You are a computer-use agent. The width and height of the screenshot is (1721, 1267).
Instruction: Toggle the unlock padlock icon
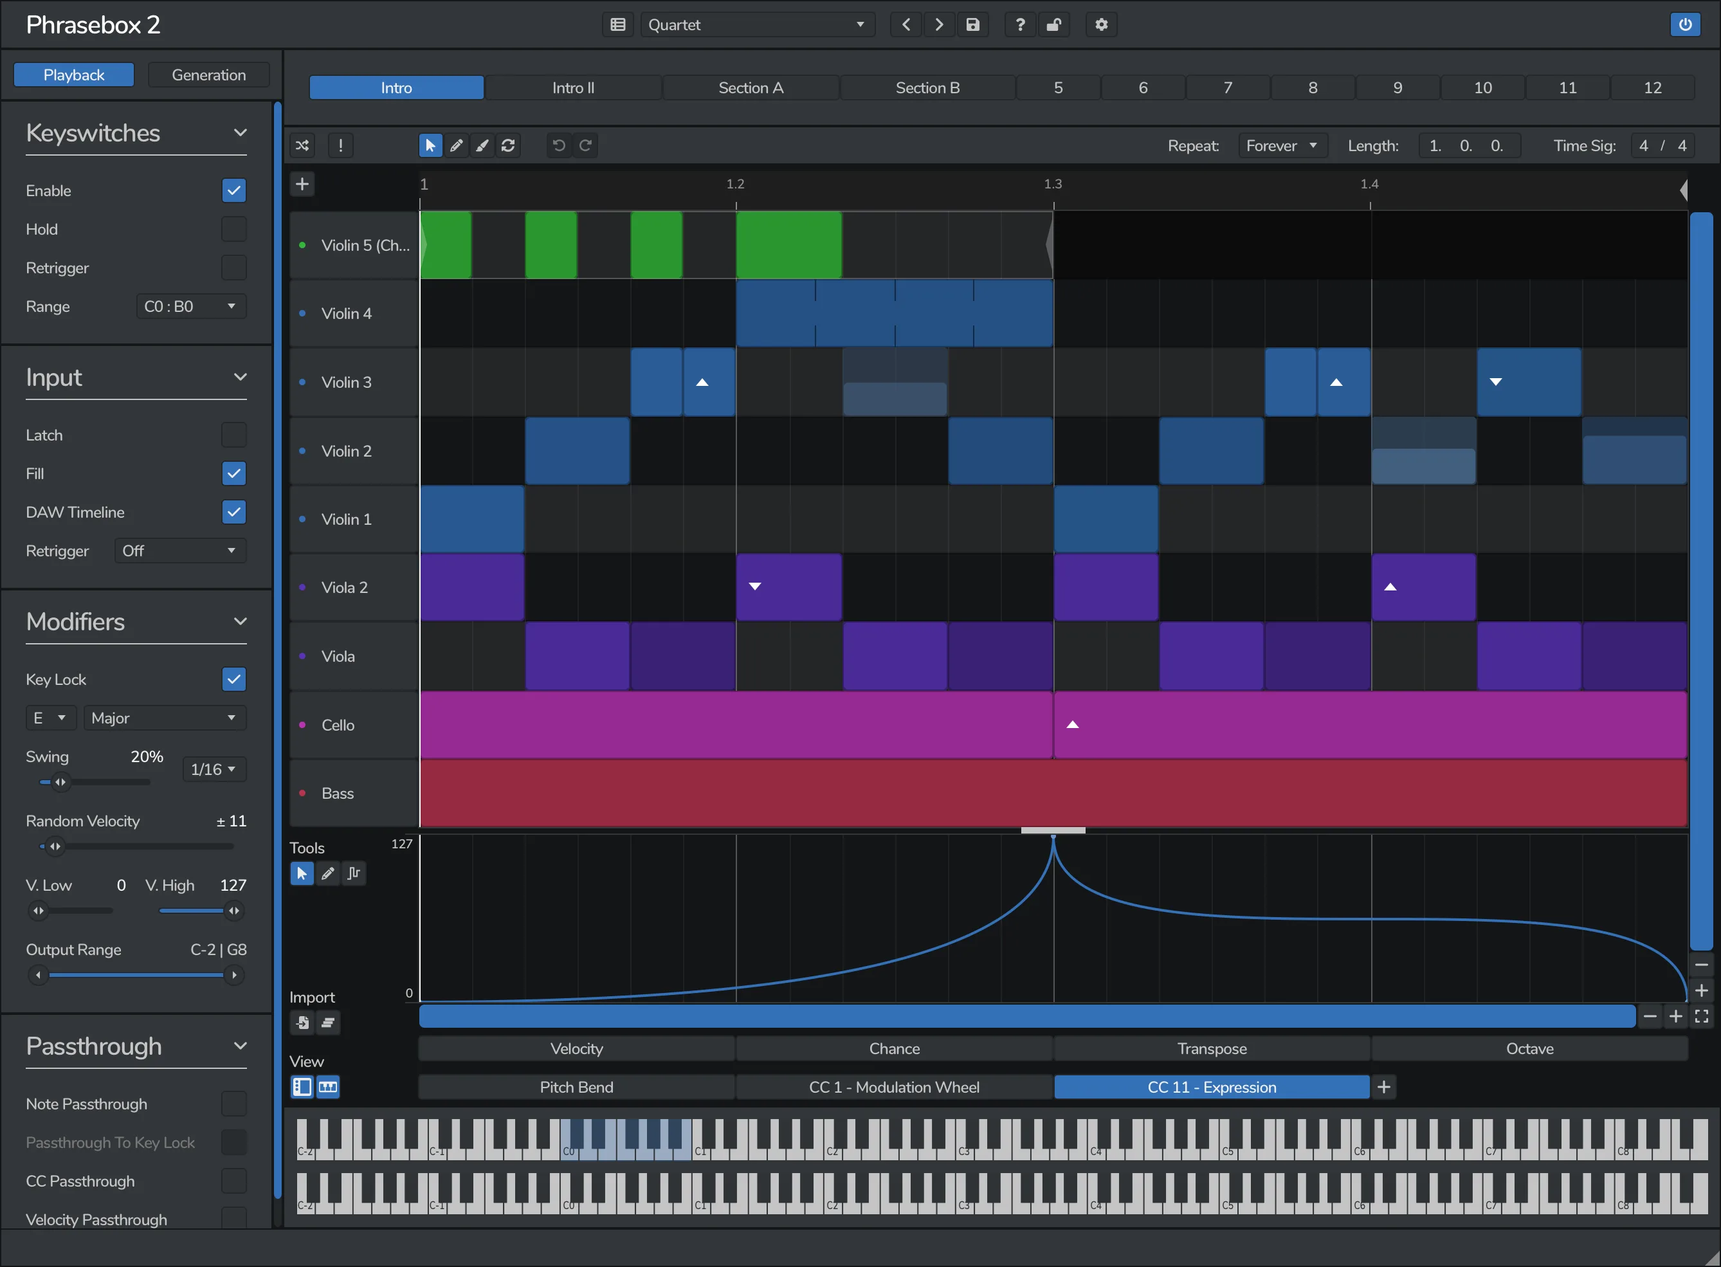click(x=1054, y=24)
